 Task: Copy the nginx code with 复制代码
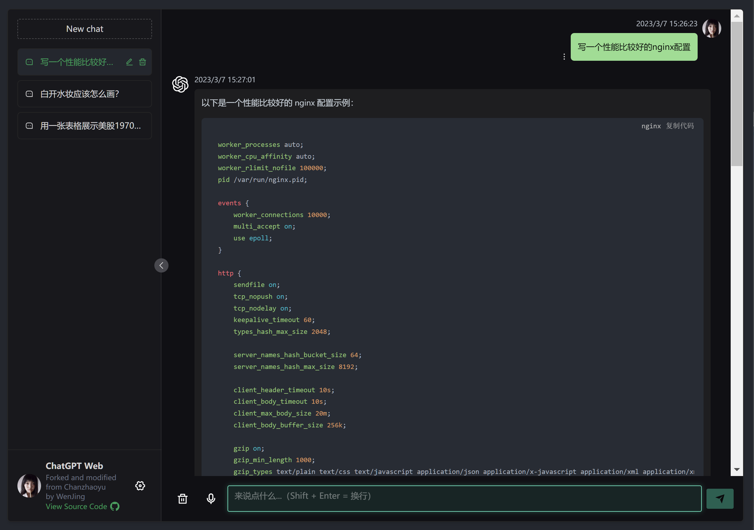pyautogui.click(x=679, y=126)
